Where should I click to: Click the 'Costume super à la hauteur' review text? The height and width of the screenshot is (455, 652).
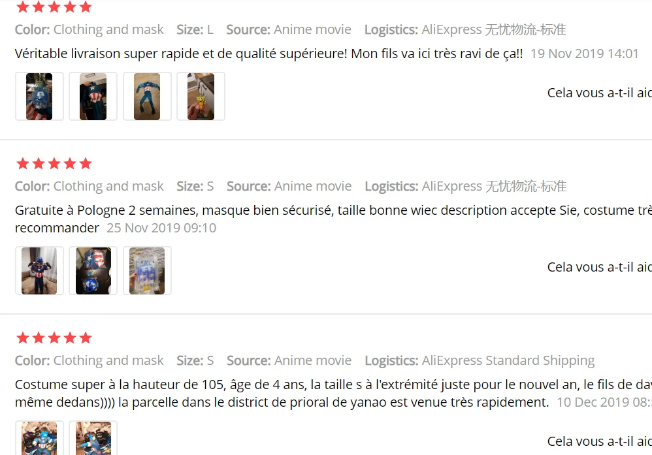(333, 393)
